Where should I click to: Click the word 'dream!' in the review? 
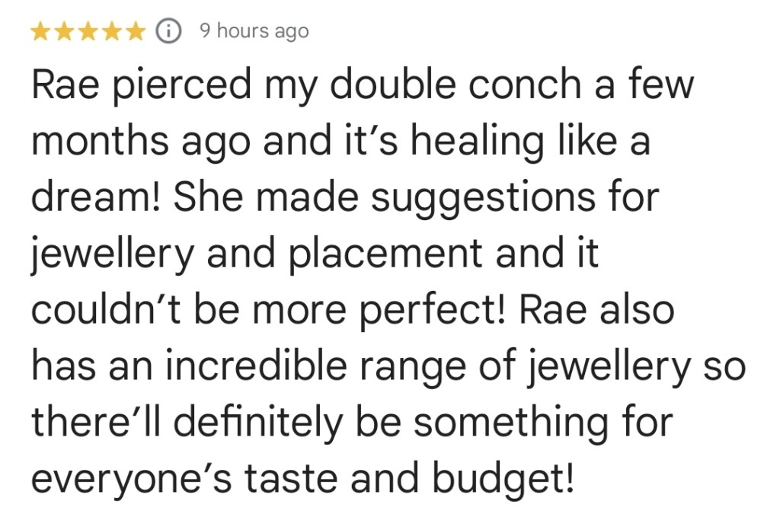95,197
